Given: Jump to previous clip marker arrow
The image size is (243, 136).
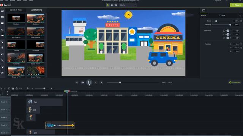Looking at the screenshot, I should [96, 82].
